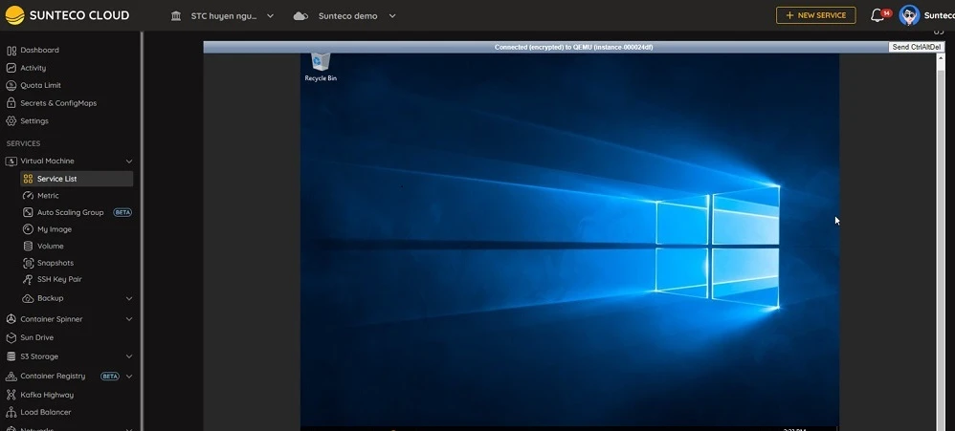The image size is (955, 431).
Task: Open the Sun Drive entry
Action: click(36, 338)
